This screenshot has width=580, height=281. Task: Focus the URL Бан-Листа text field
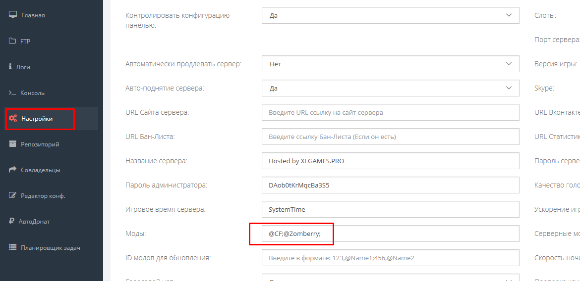pyautogui.click(x=390, y=137)
